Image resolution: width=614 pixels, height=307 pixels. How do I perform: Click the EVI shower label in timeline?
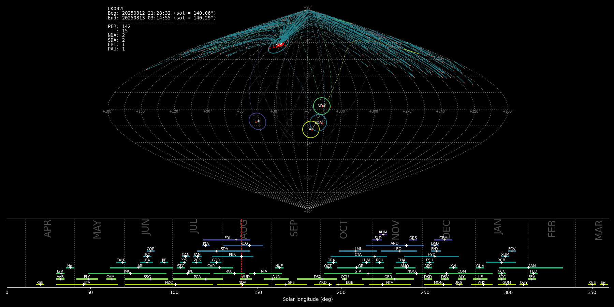coord(603,283)
